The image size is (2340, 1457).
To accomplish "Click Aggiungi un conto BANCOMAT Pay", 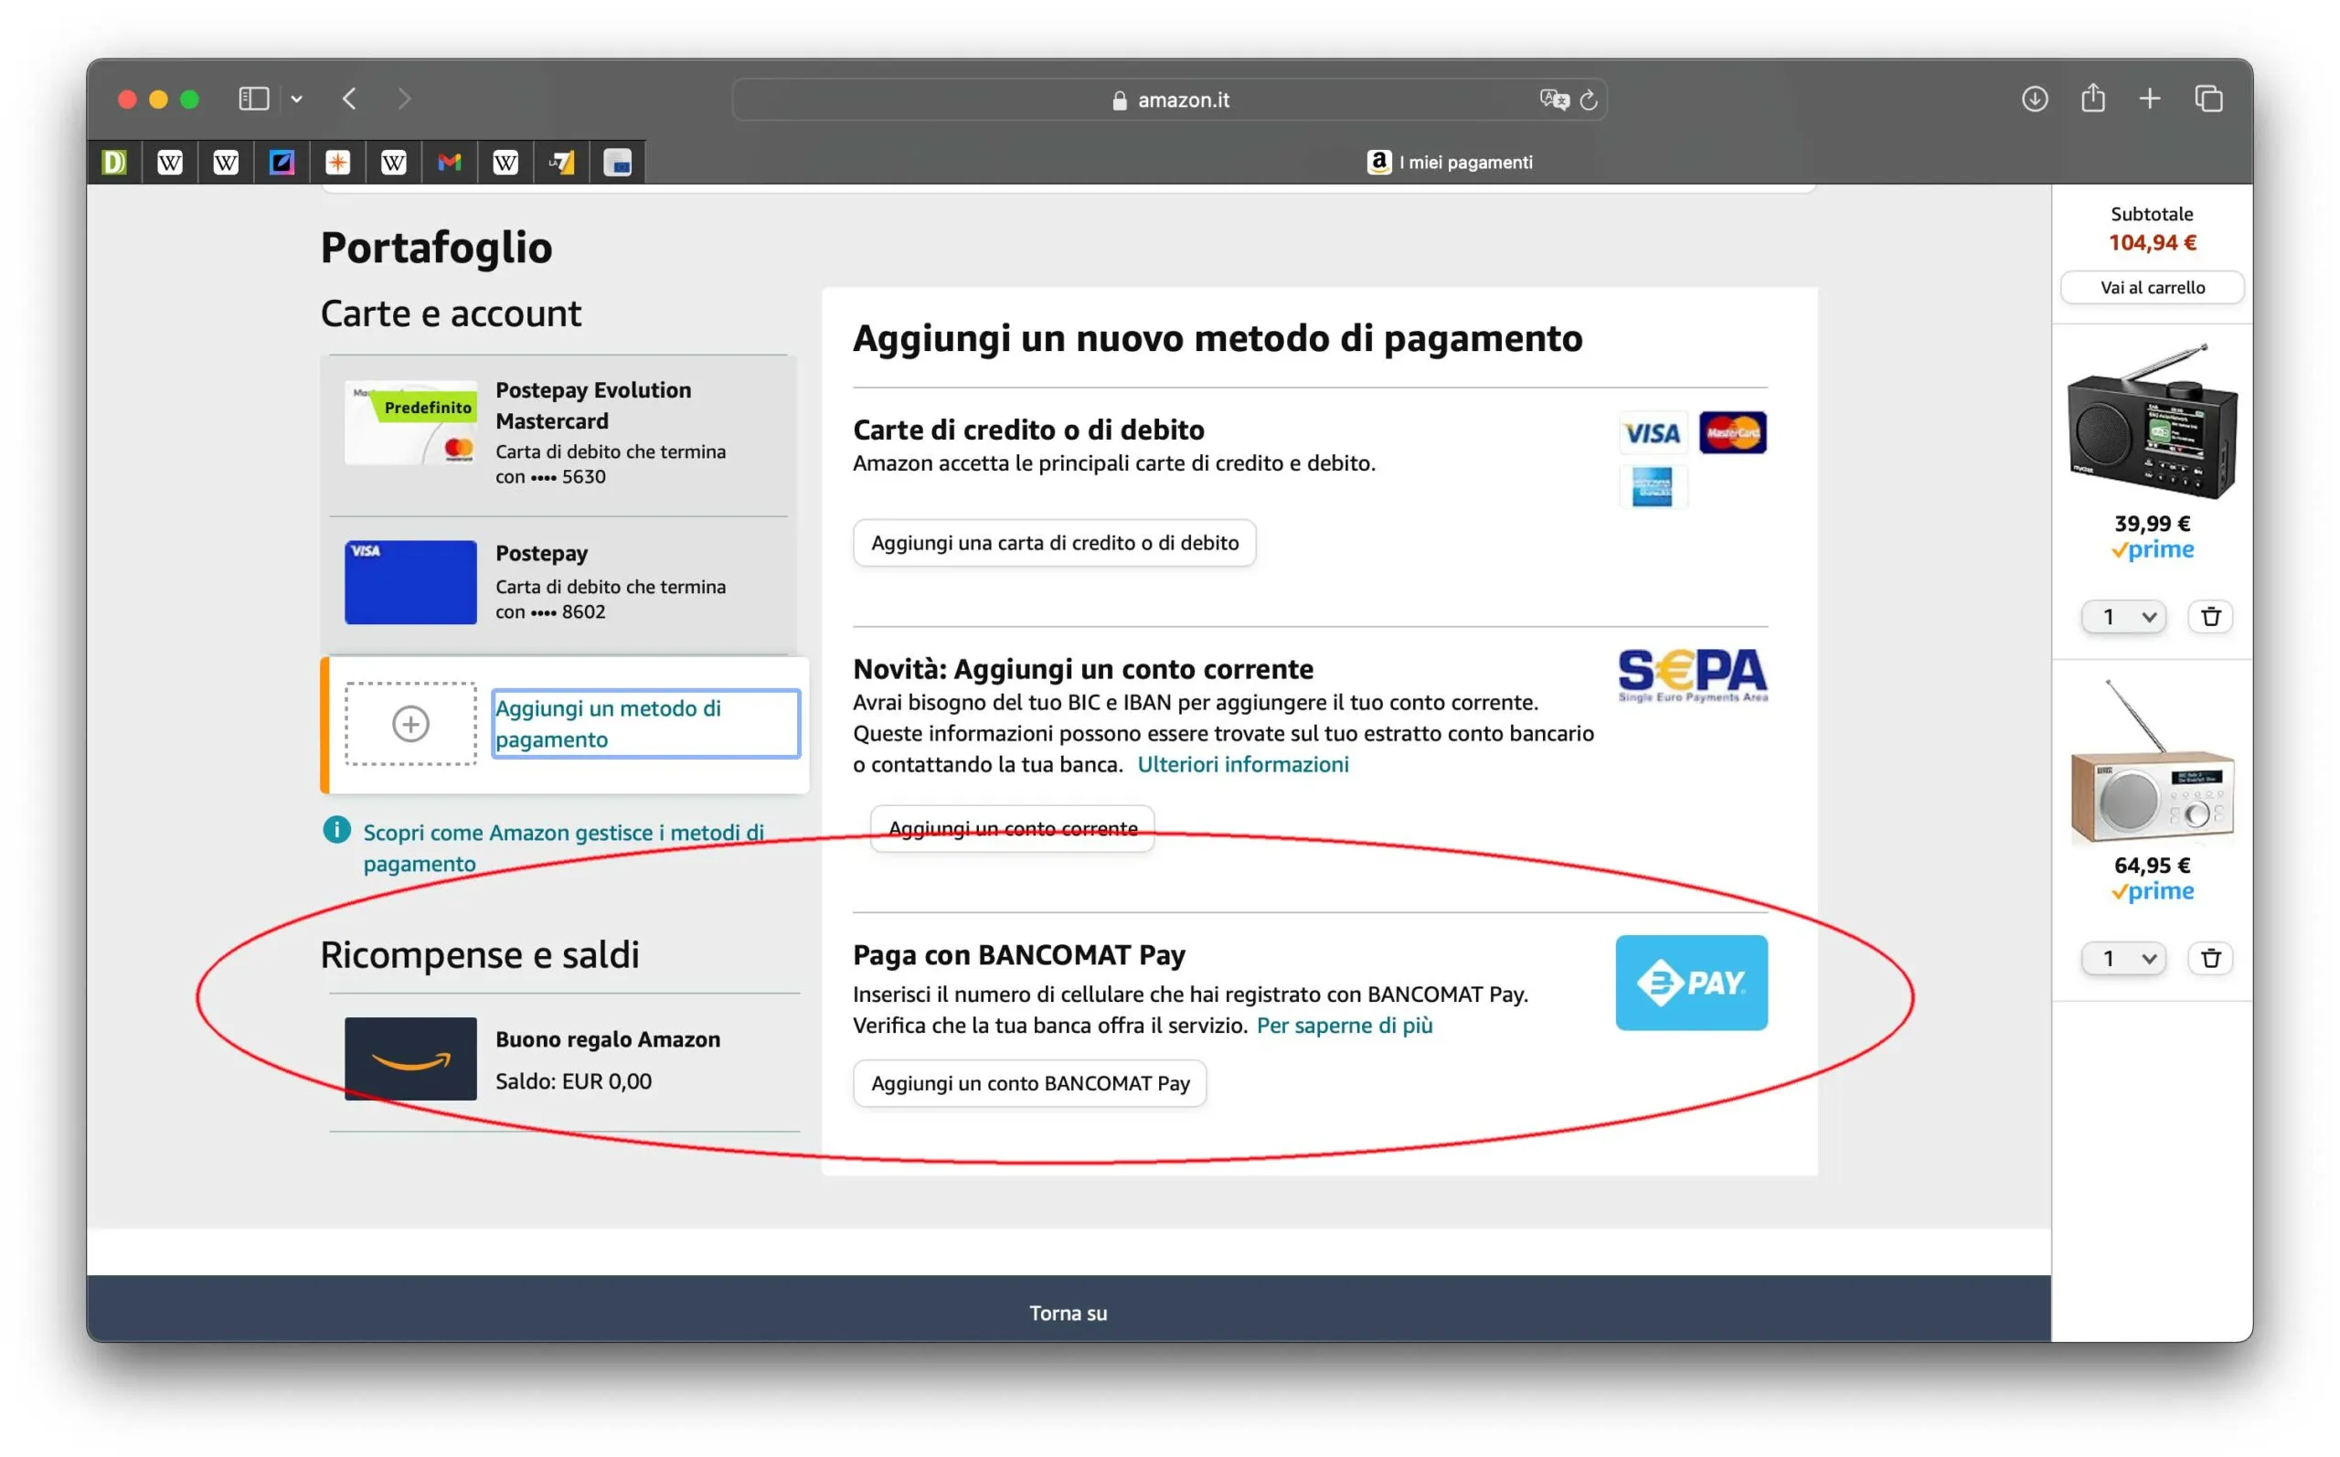I will [x=1029, y=1082].
